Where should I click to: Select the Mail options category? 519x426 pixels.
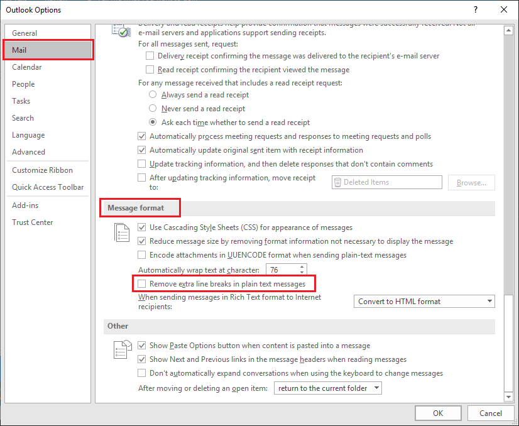tap(48, 50)
